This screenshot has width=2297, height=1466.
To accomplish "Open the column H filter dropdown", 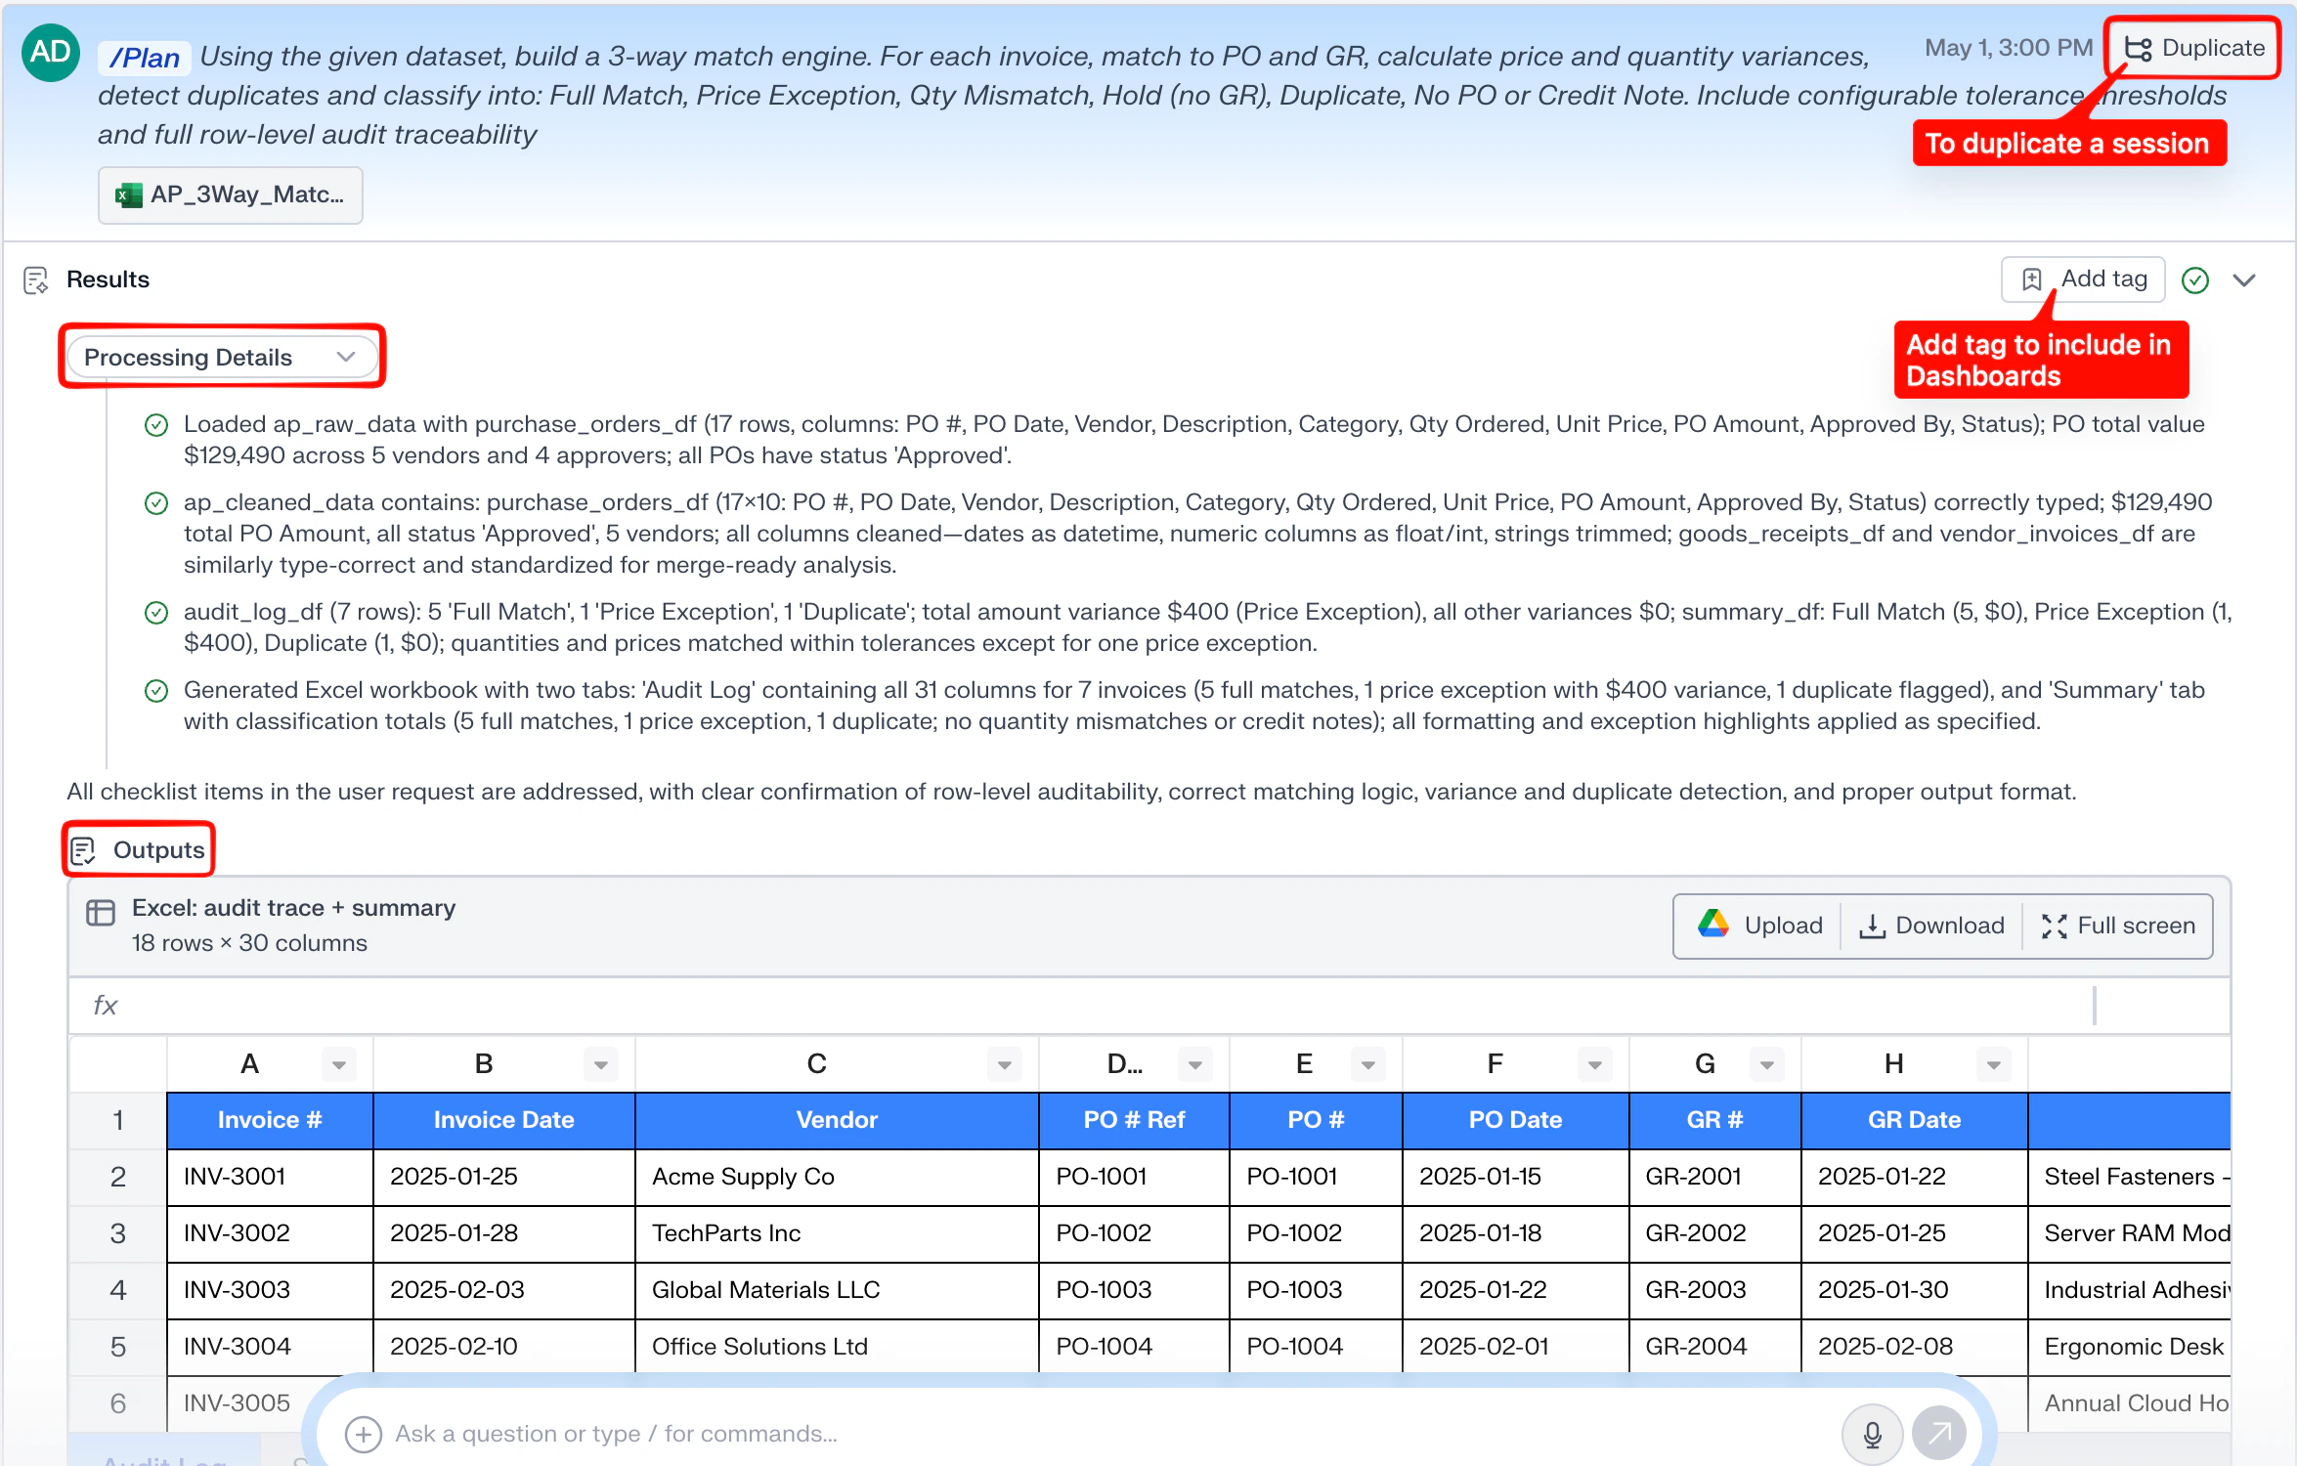I will click(1994, 1064).
